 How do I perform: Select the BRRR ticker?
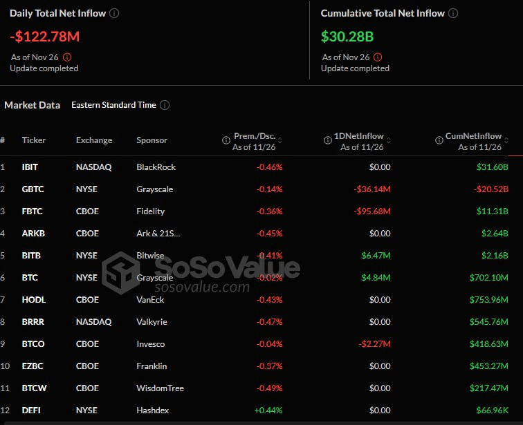pyautogui.click(x=33, y=322)
